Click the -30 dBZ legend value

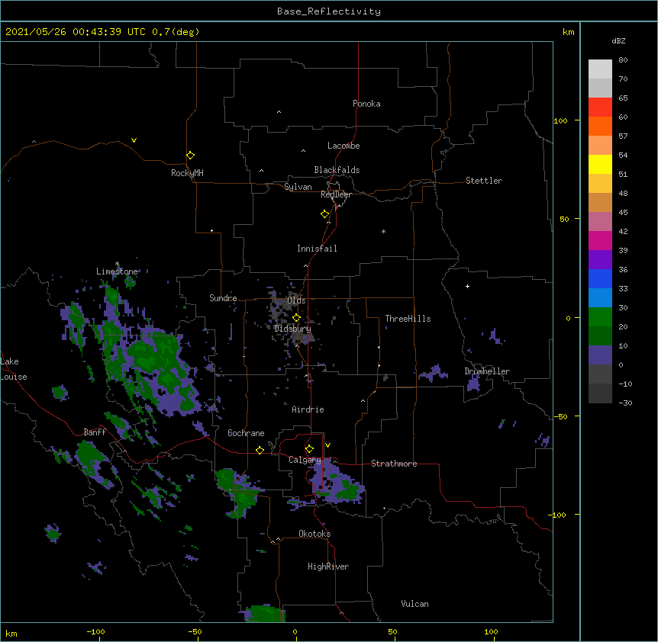click(625, 403)
